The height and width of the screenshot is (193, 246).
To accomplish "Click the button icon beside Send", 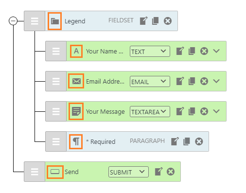I will [x=55, y=172].
